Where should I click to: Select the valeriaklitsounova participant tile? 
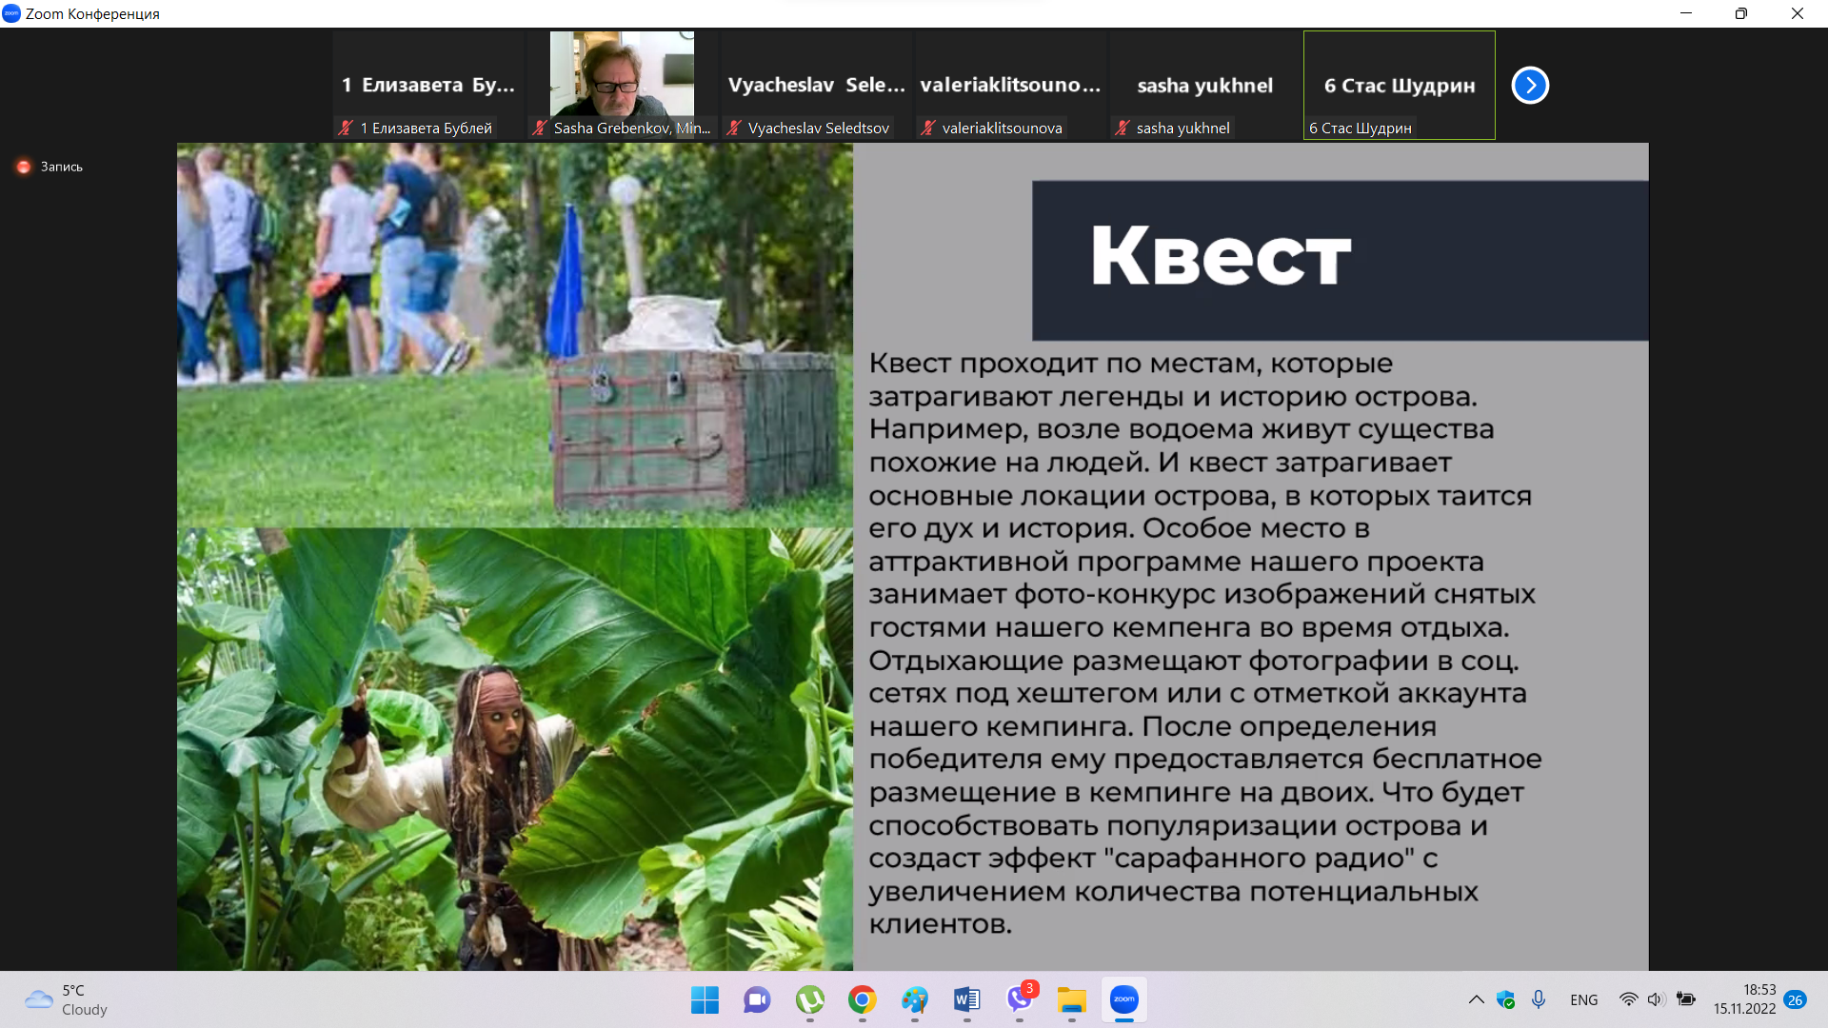(x=1010, y=86)
